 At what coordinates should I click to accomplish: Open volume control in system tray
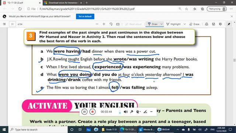[200, 130]
